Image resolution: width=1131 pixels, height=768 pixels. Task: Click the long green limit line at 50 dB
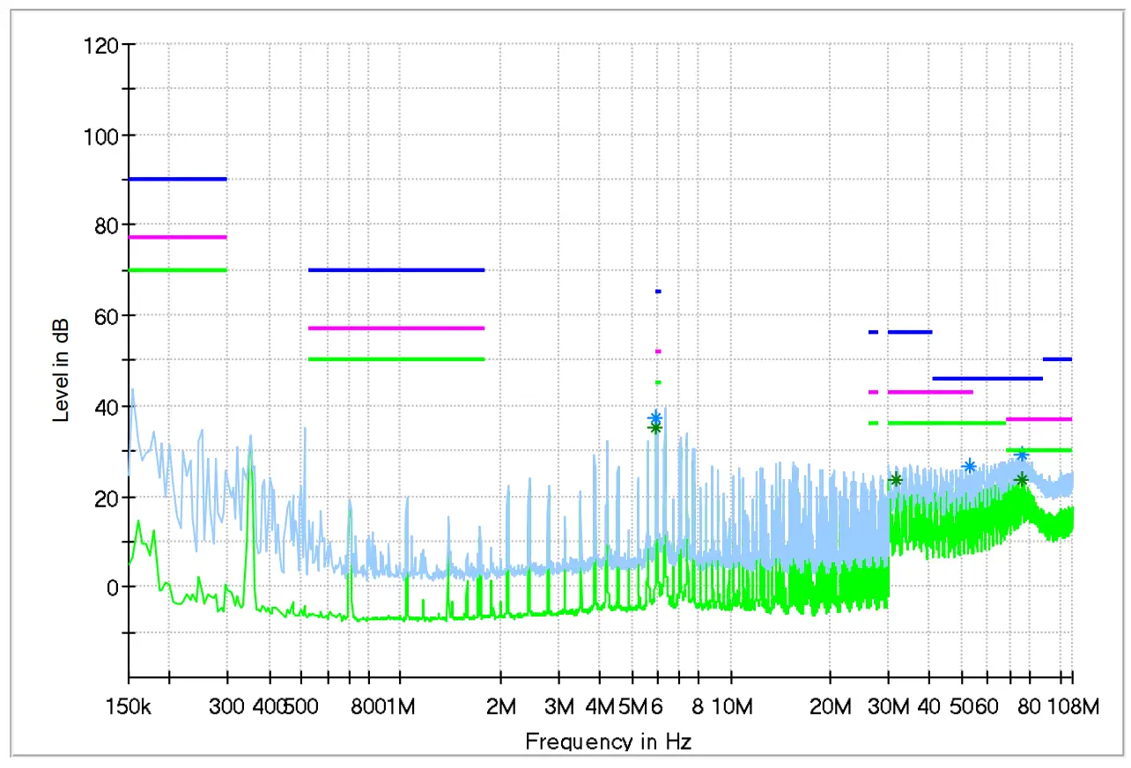(396, 359)
